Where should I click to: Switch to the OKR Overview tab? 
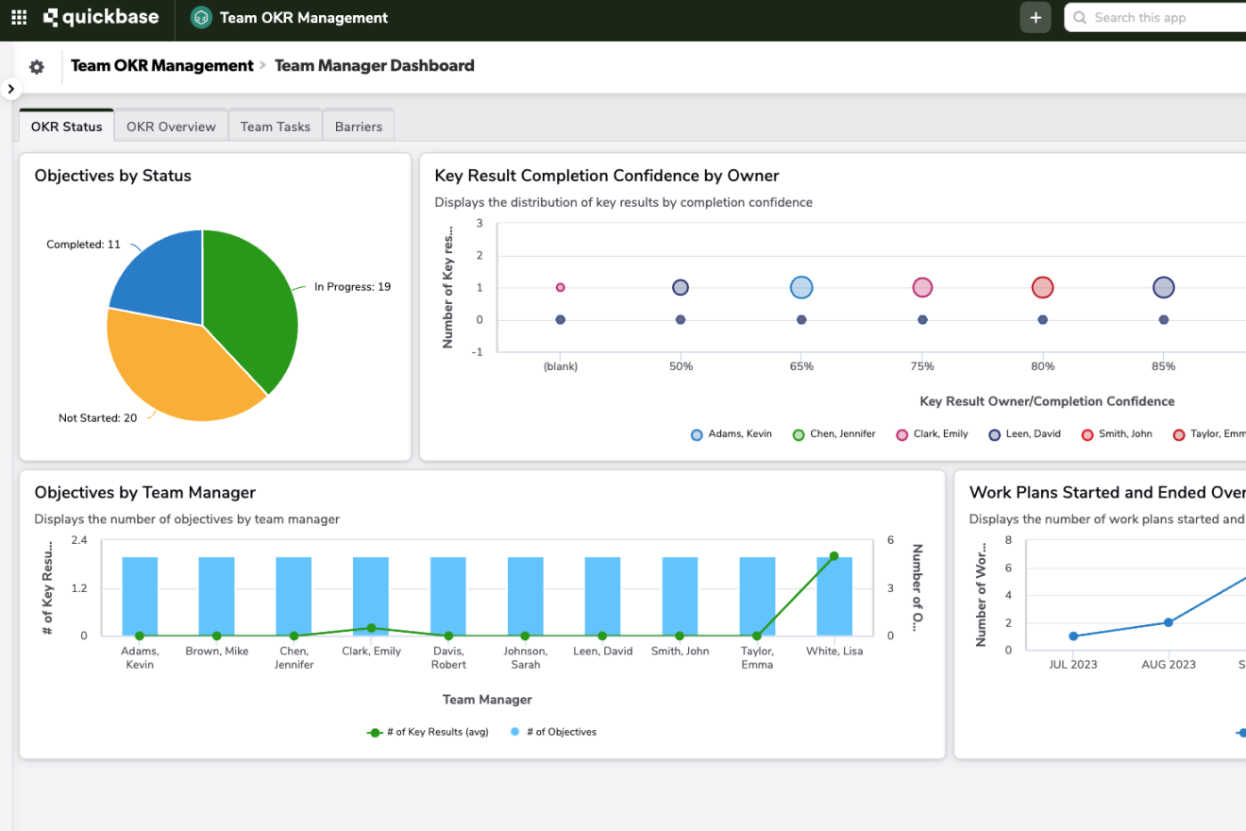point(171,127)
